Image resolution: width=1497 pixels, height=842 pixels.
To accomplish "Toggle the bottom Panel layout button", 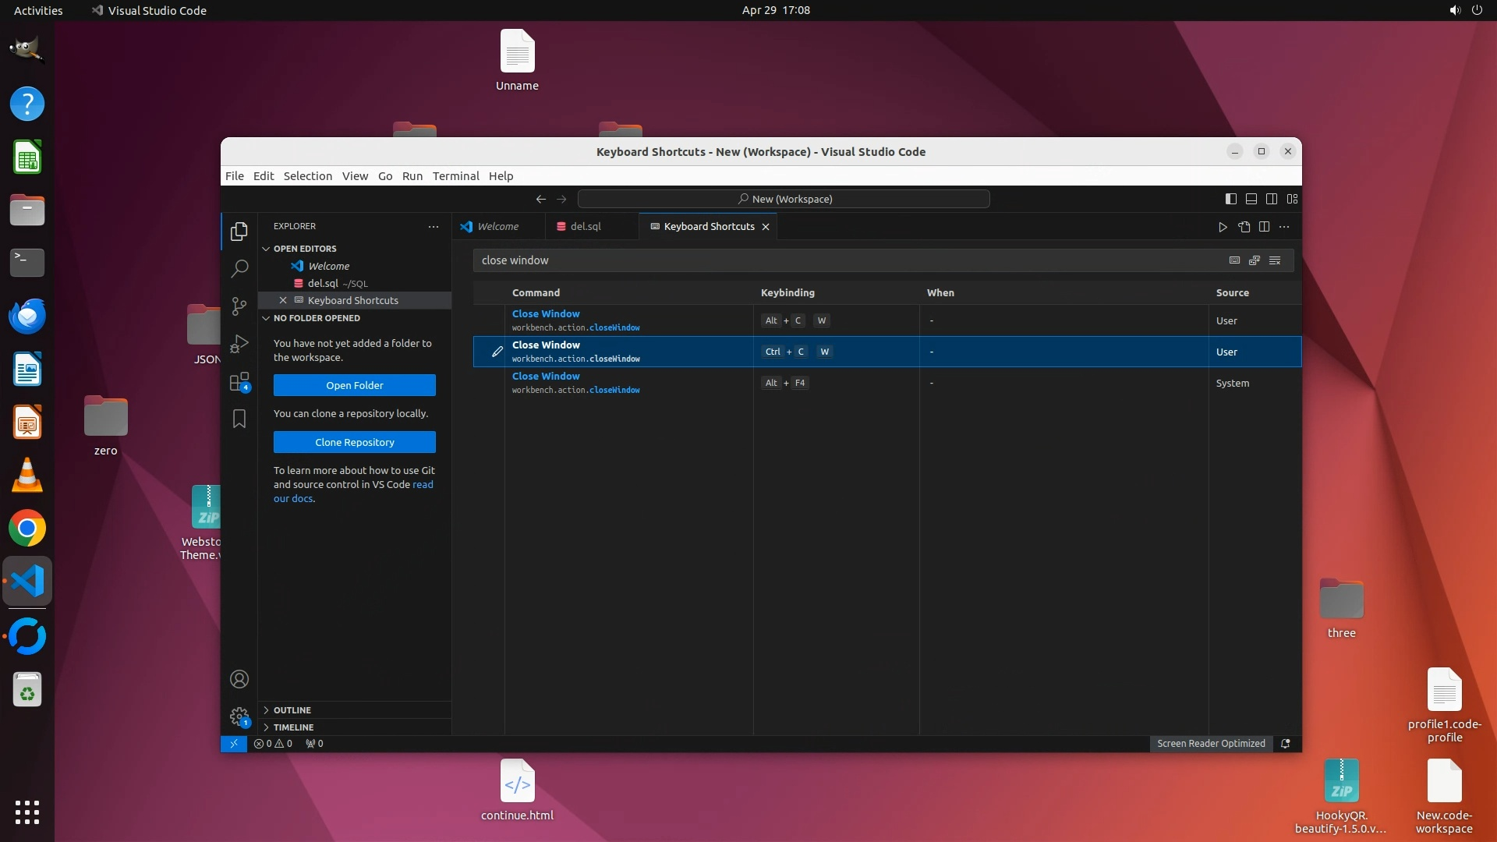I will pos(1251,199).
